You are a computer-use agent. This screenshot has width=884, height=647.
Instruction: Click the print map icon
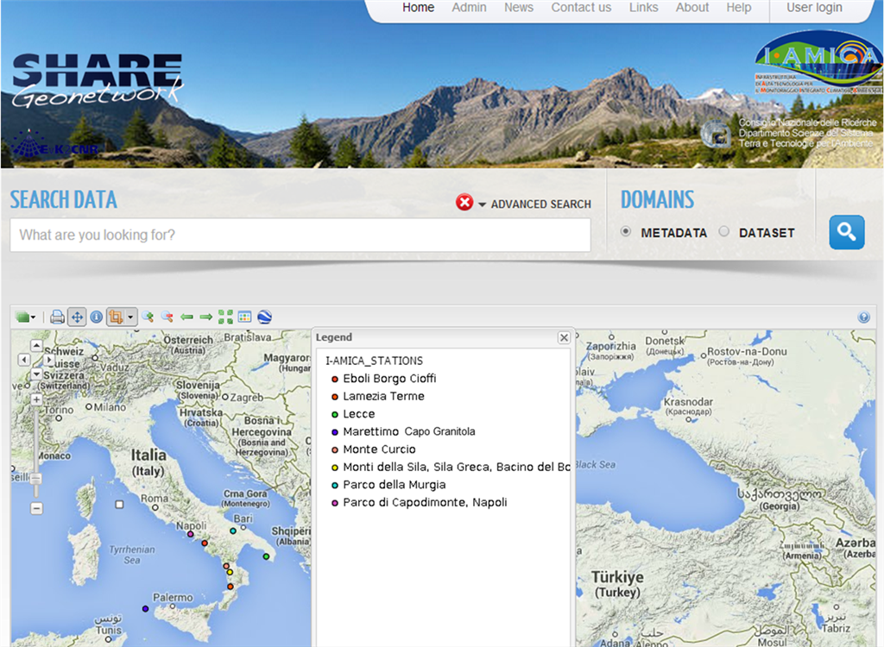[x=57, y=317]
